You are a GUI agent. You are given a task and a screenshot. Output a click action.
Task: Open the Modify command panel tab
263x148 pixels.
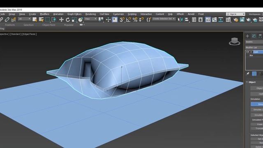254,36
